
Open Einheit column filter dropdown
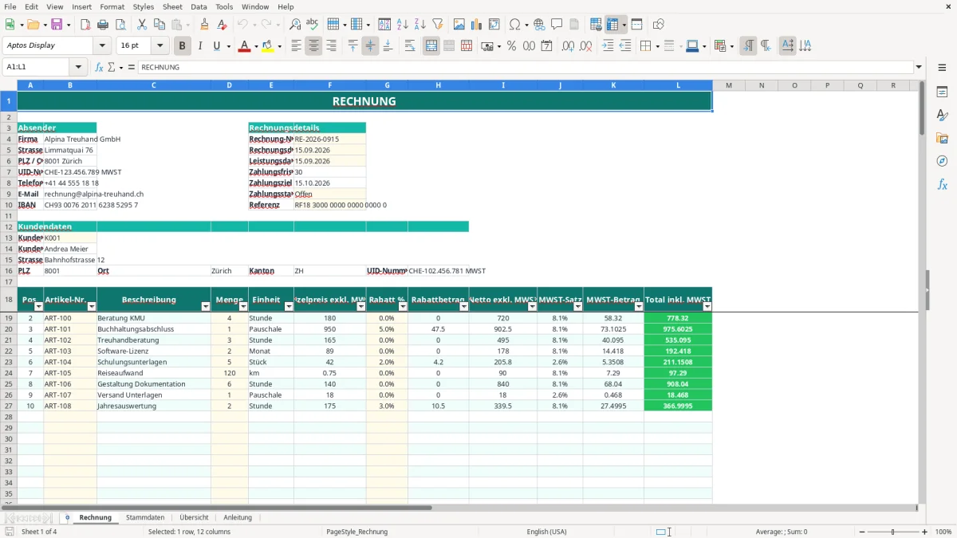289,306
